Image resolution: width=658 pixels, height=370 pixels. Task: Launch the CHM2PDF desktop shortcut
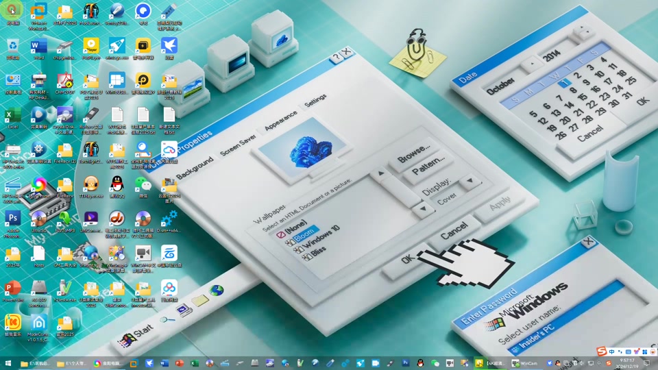click(x=65, y=84)
